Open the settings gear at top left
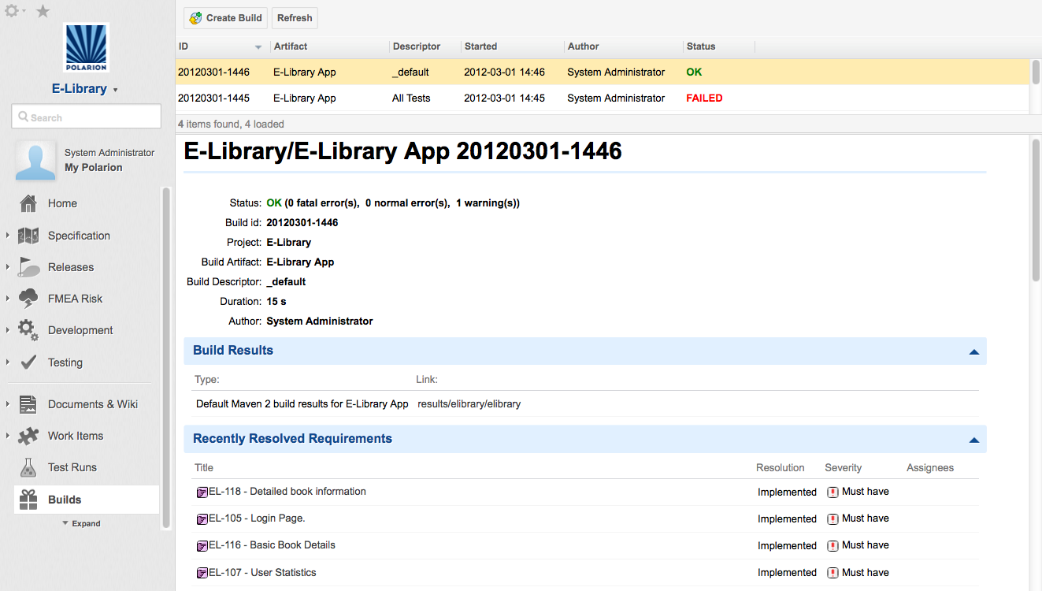This screenshot has height=591, width=1042. [11, 11]
